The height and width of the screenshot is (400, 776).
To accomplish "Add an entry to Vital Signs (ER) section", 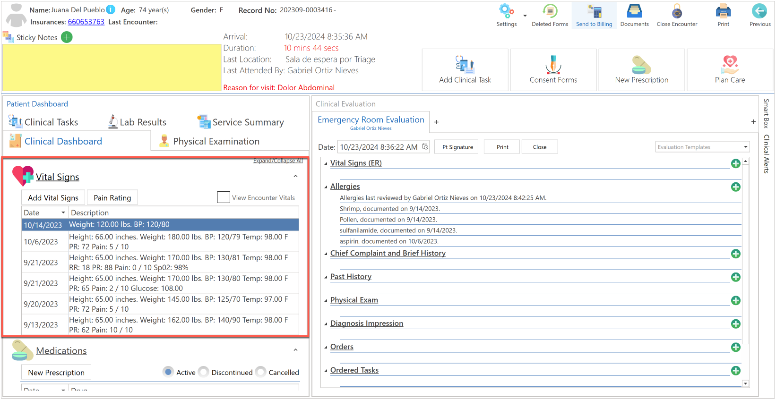I will click(736, 163).
